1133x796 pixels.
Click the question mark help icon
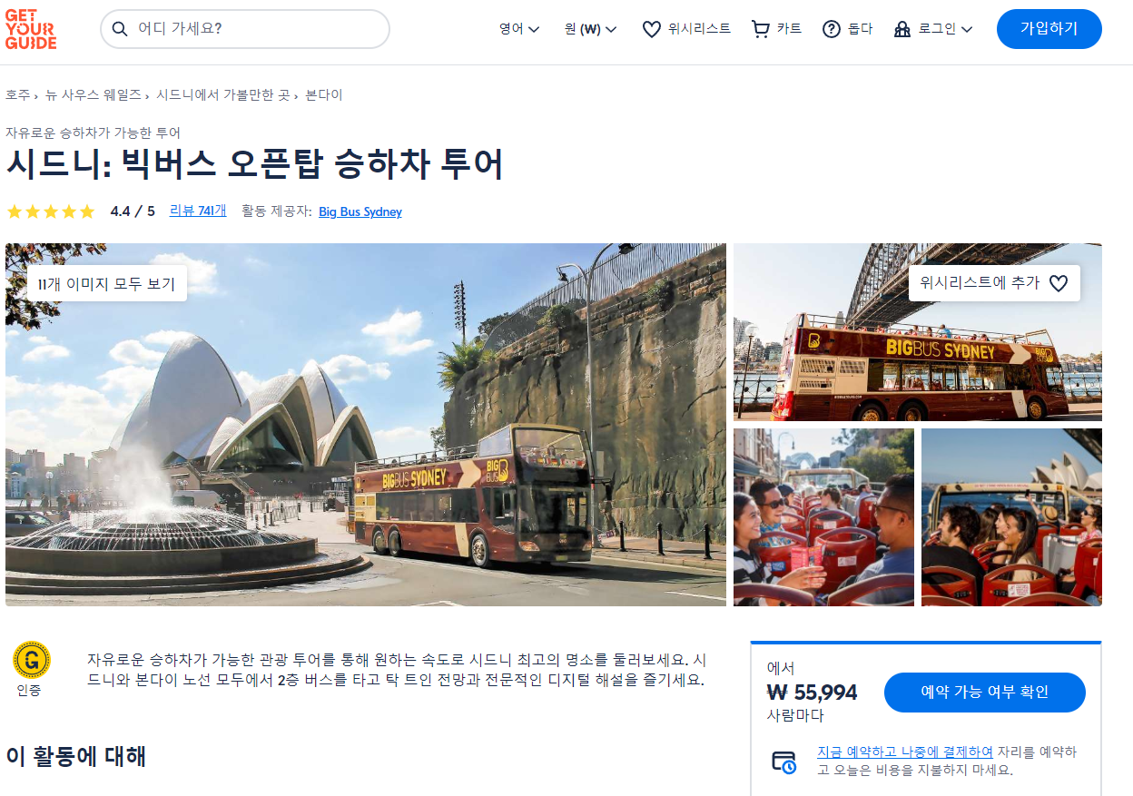832,29
